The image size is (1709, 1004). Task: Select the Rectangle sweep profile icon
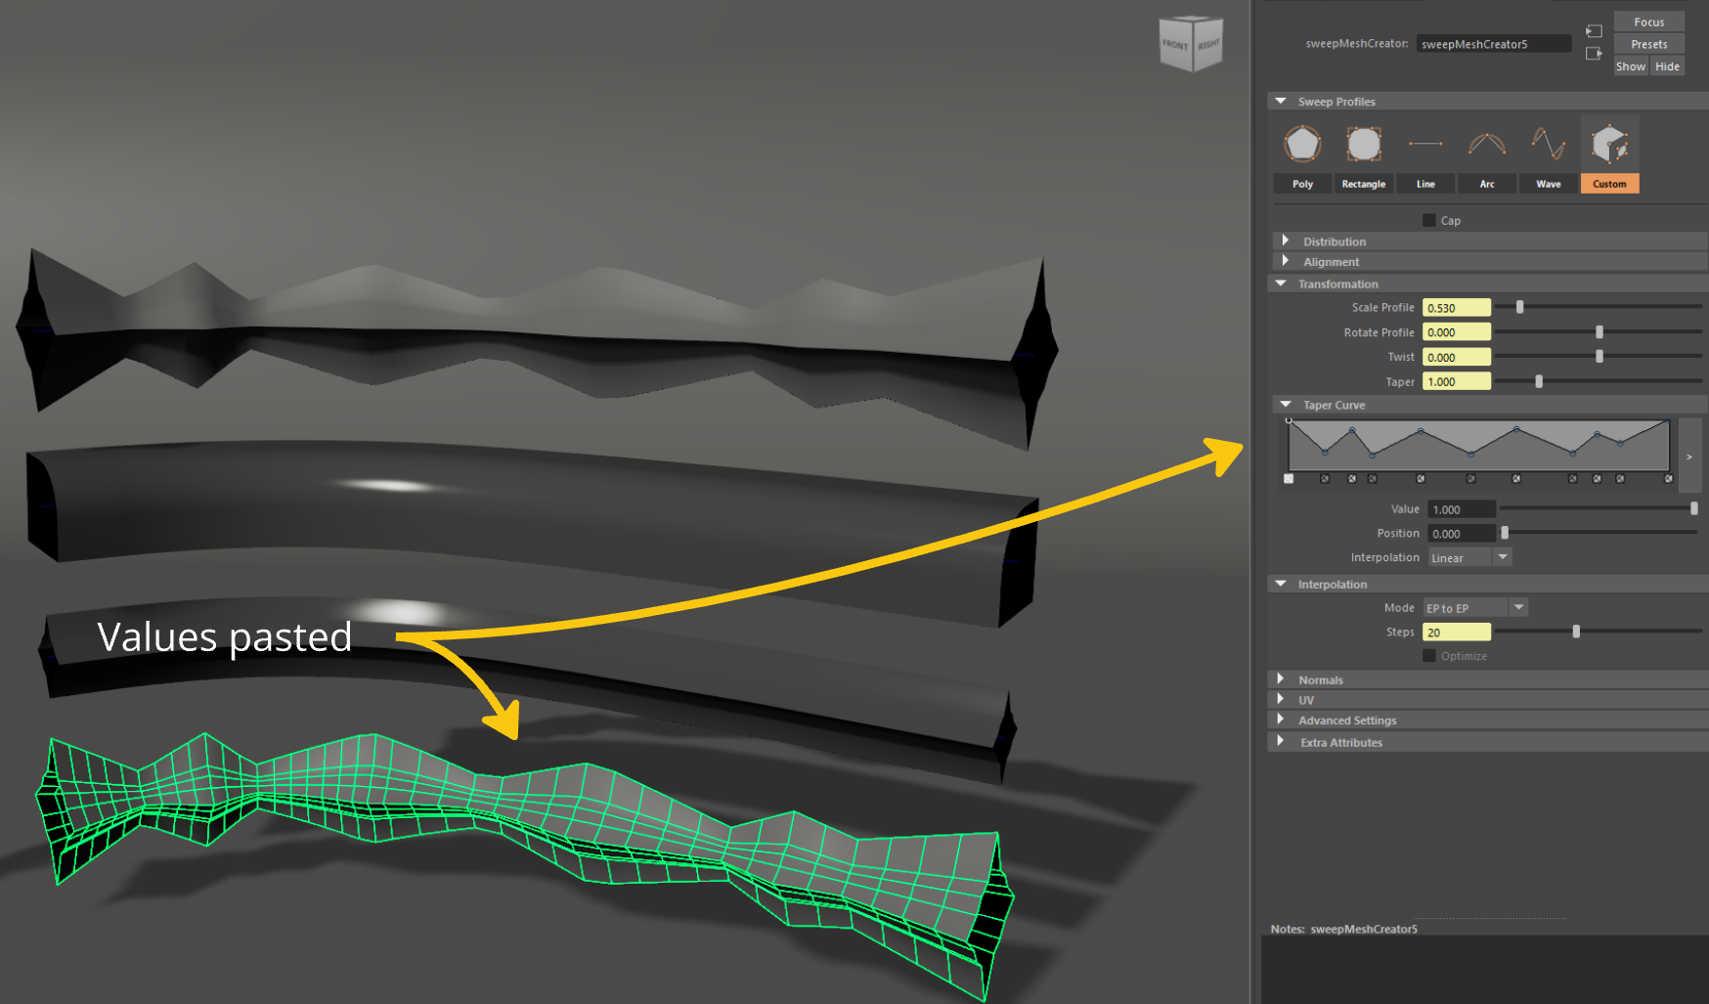1363,146
